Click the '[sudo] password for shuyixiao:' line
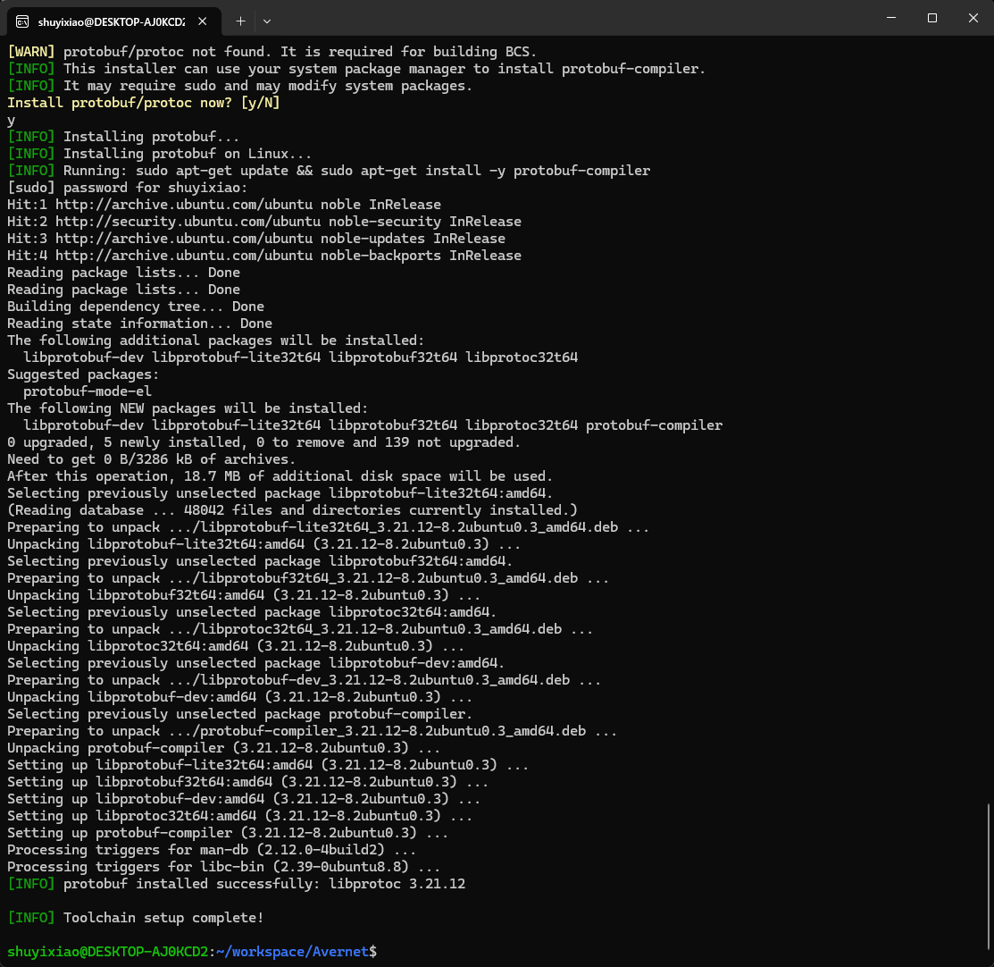Image resolution: width=994 pixels, height=967 pixels. (128, 188)
